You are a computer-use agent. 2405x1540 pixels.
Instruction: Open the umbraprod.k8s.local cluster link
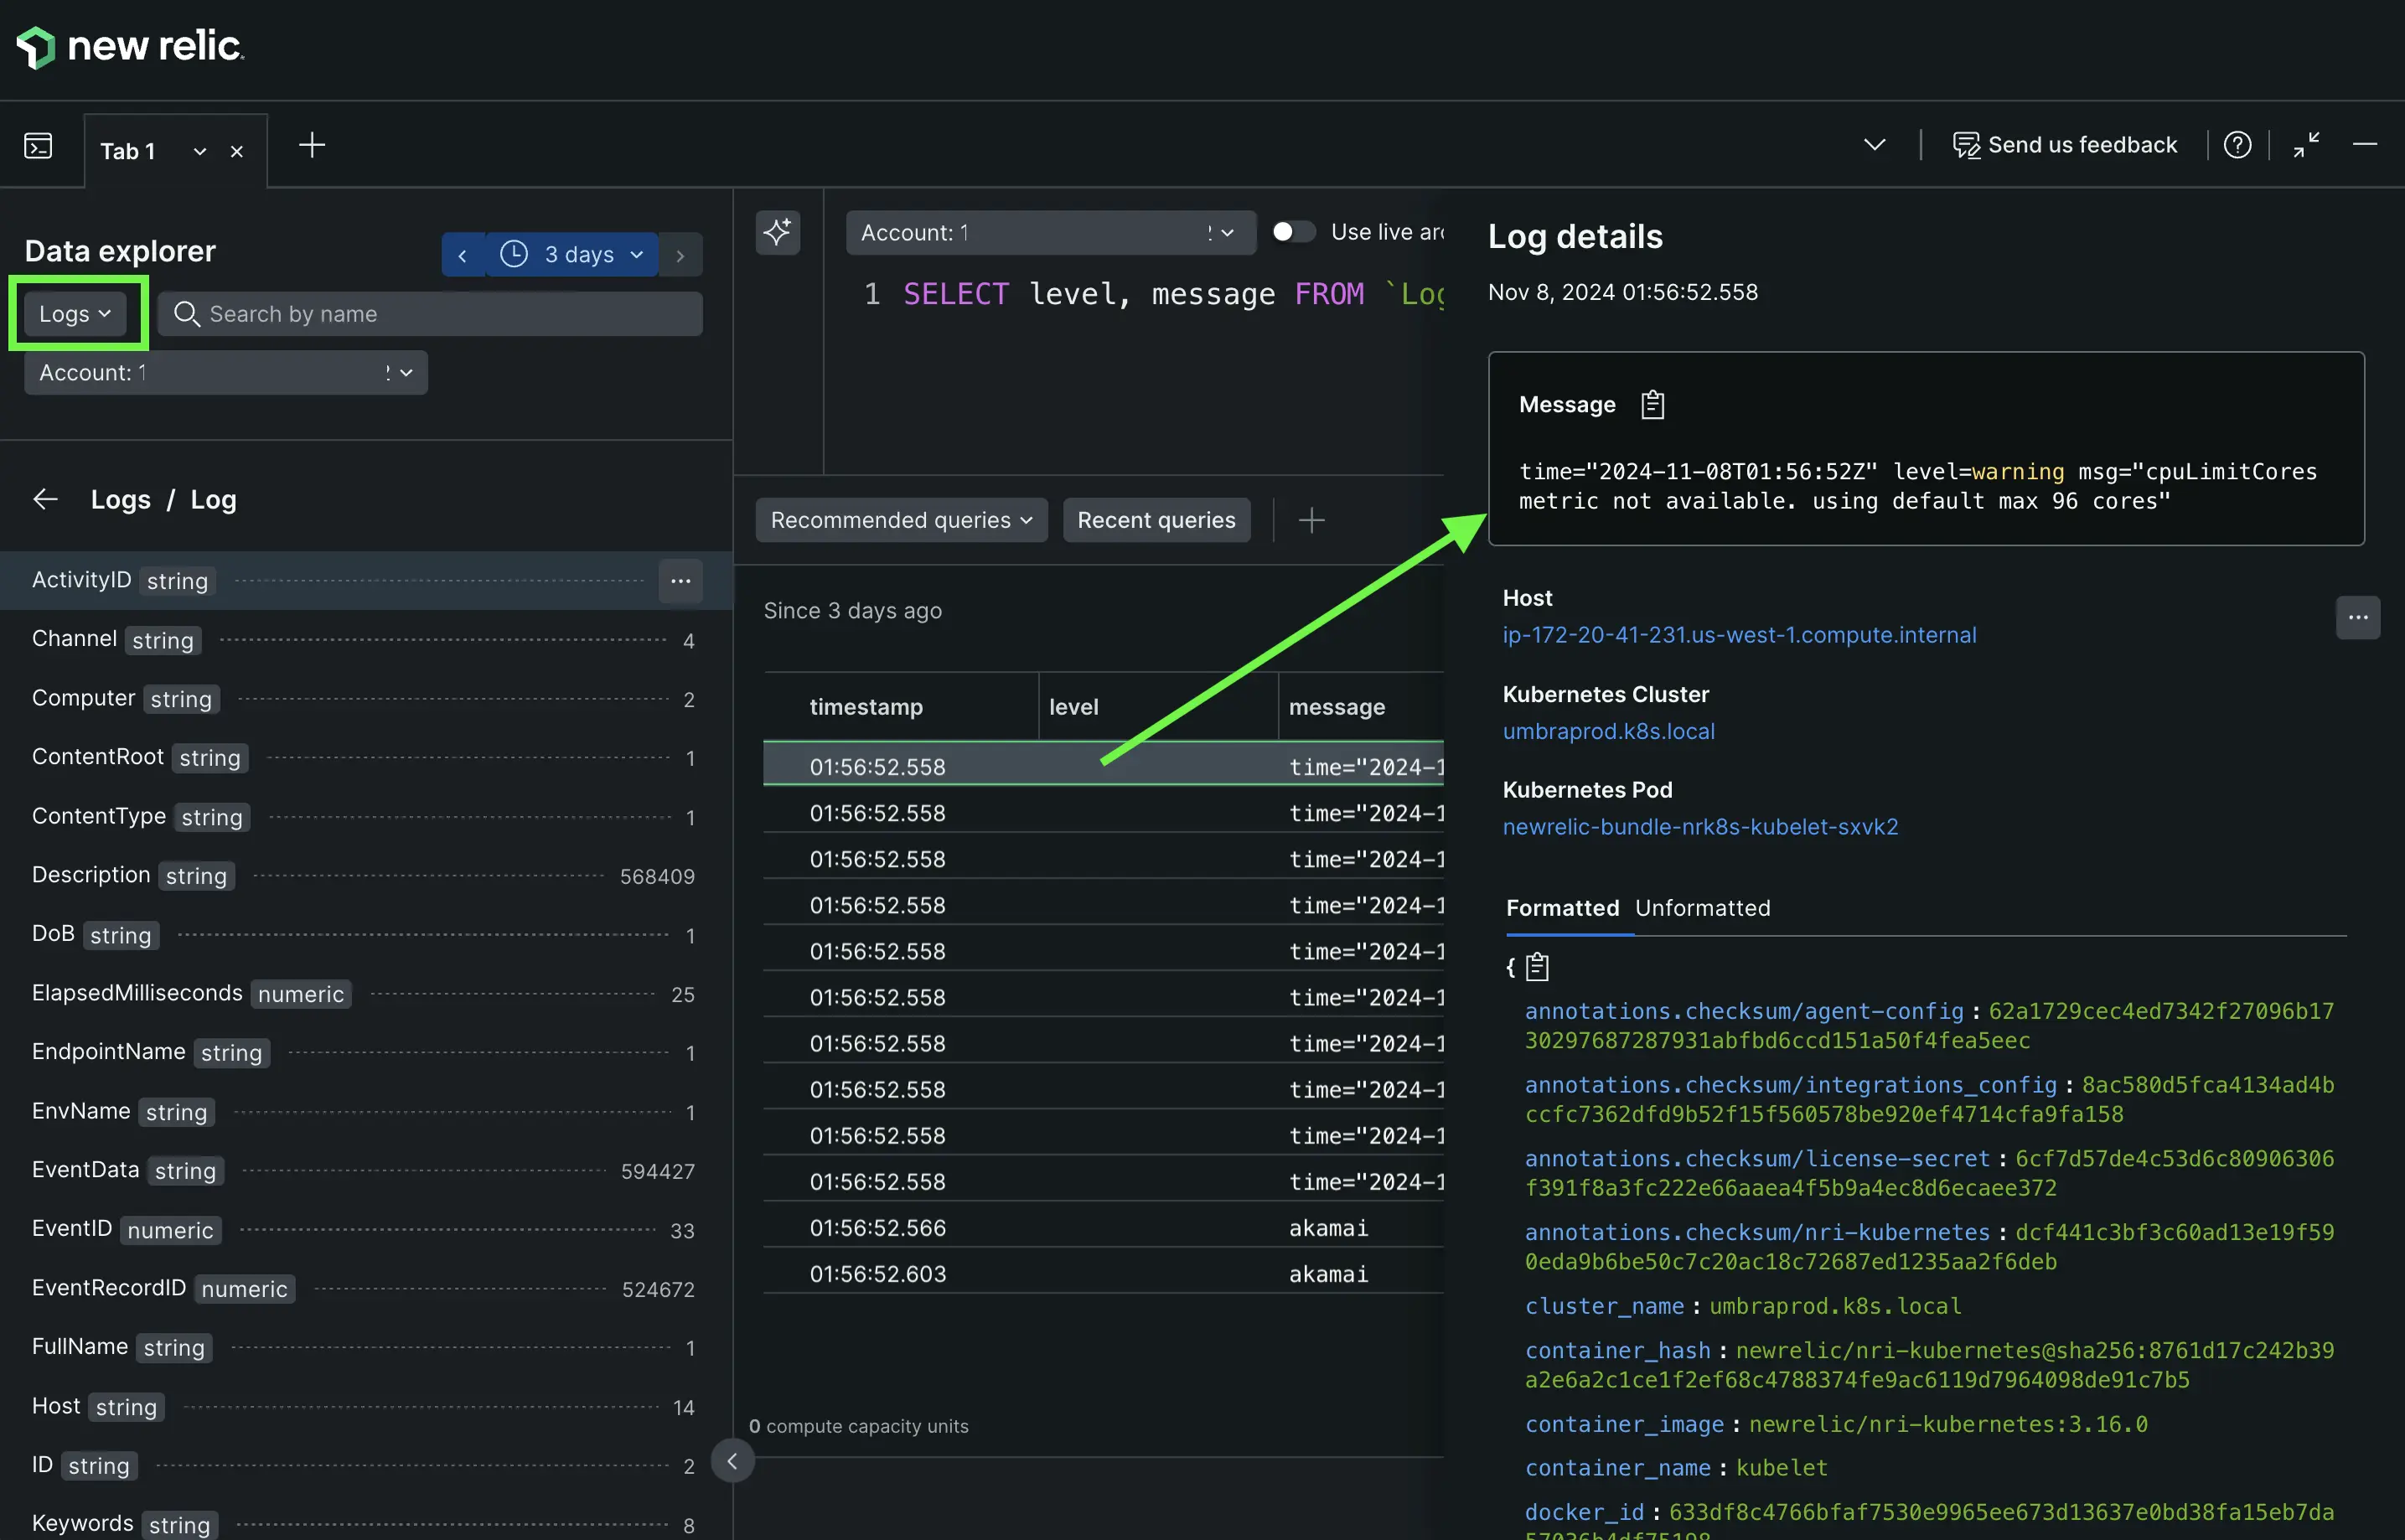point(1608,731)
